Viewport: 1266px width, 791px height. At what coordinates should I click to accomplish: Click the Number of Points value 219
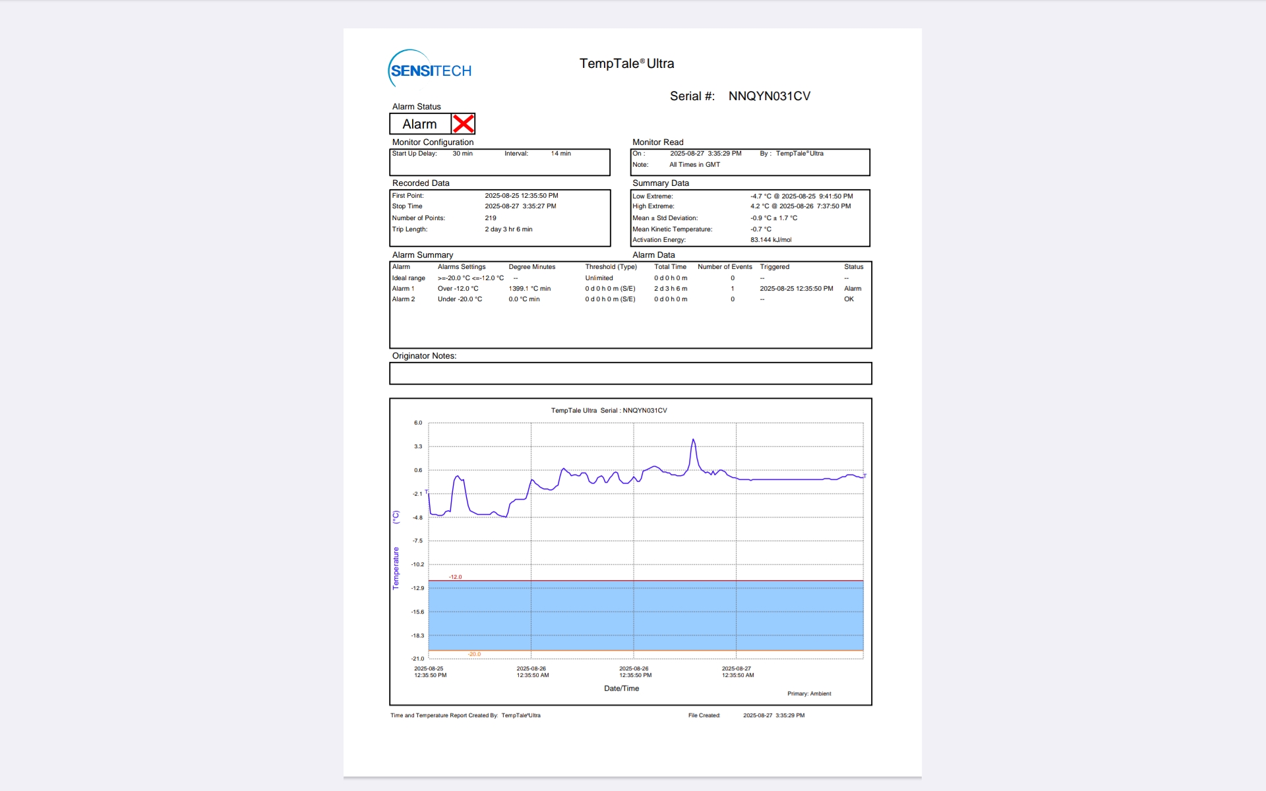click(x=491, y=218)
